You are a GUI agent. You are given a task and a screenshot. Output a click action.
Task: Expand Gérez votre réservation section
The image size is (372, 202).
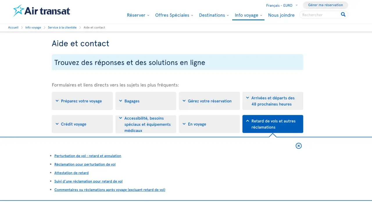coord(209,101)
